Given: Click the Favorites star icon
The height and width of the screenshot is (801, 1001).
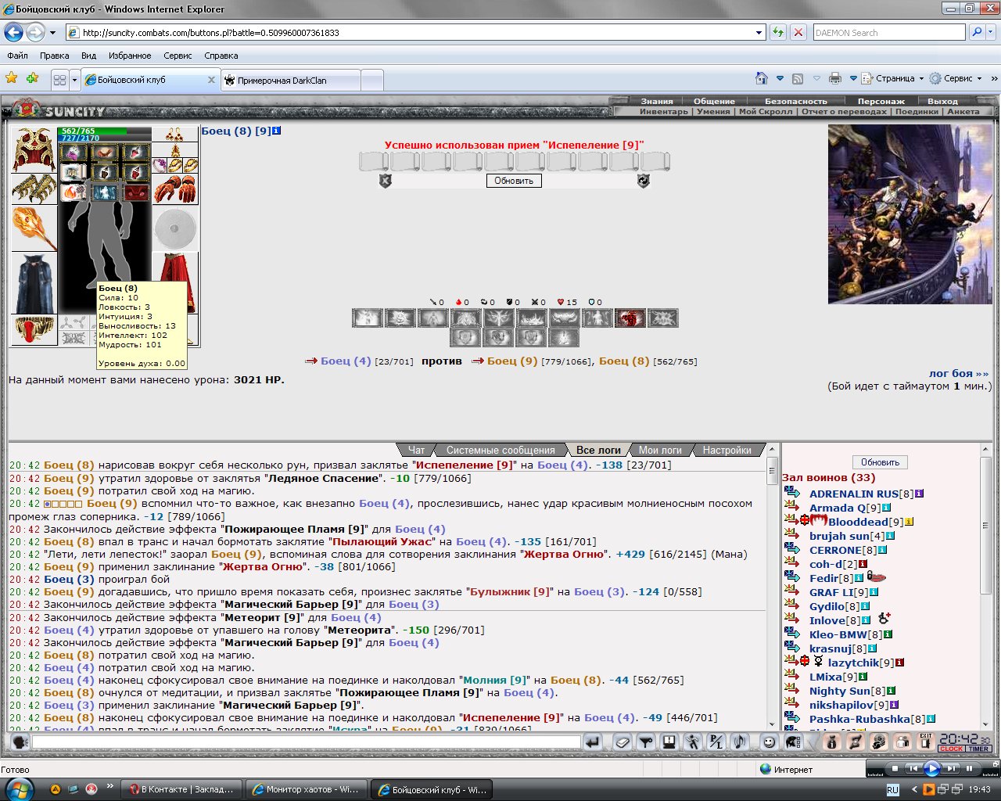Looking at the screenshot, I should pyautogui.click(x=12, y=78).
